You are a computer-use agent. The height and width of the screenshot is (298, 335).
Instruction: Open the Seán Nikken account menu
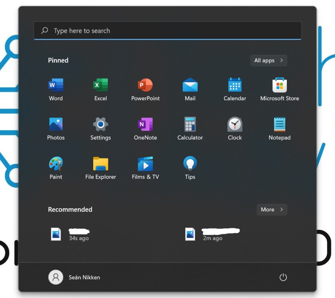(74, 277)
